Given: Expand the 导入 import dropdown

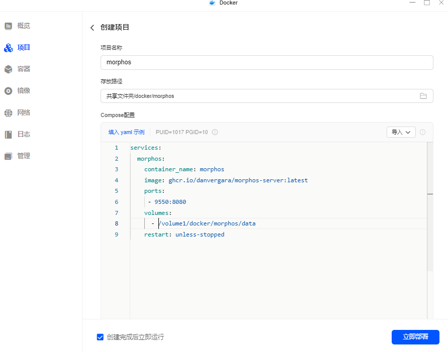Looking at the screenshot, I should 401,132.
